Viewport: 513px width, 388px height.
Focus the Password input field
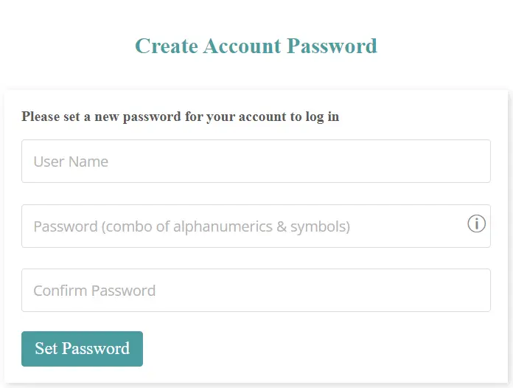(x=243, y=226)
